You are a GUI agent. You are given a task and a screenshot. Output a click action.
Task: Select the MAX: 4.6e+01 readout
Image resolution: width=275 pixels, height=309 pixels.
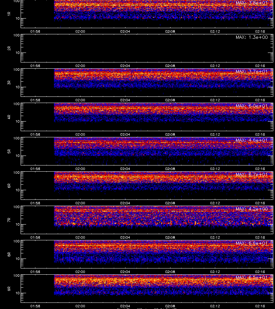click(252, 140)
